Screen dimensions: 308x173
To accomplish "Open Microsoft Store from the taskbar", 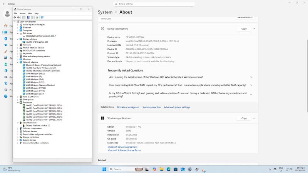I will (x=176, y=169).
